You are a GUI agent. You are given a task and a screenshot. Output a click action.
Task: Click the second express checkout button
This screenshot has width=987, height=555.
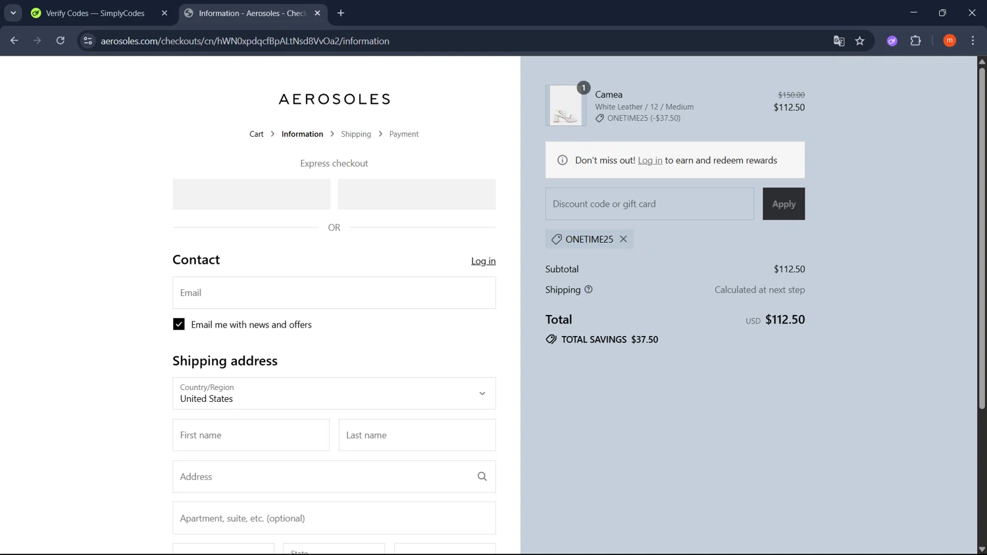(417, 195)
